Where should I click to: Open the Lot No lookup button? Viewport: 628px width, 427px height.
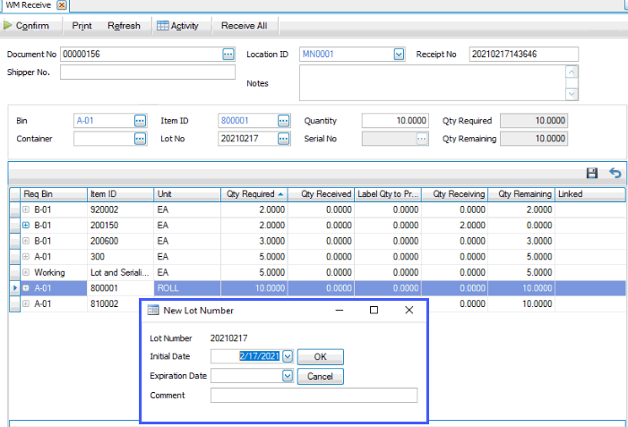[x=283, y=139]
